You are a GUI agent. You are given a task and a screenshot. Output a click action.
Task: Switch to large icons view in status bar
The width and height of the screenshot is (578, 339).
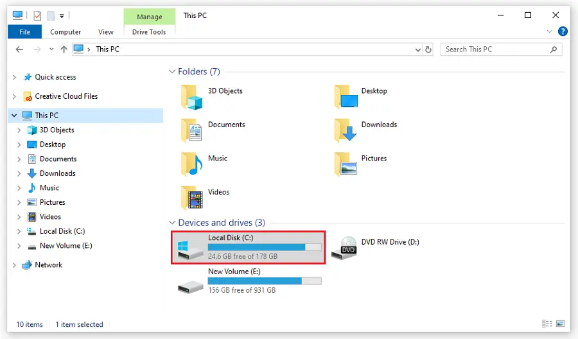pos(560,324)
